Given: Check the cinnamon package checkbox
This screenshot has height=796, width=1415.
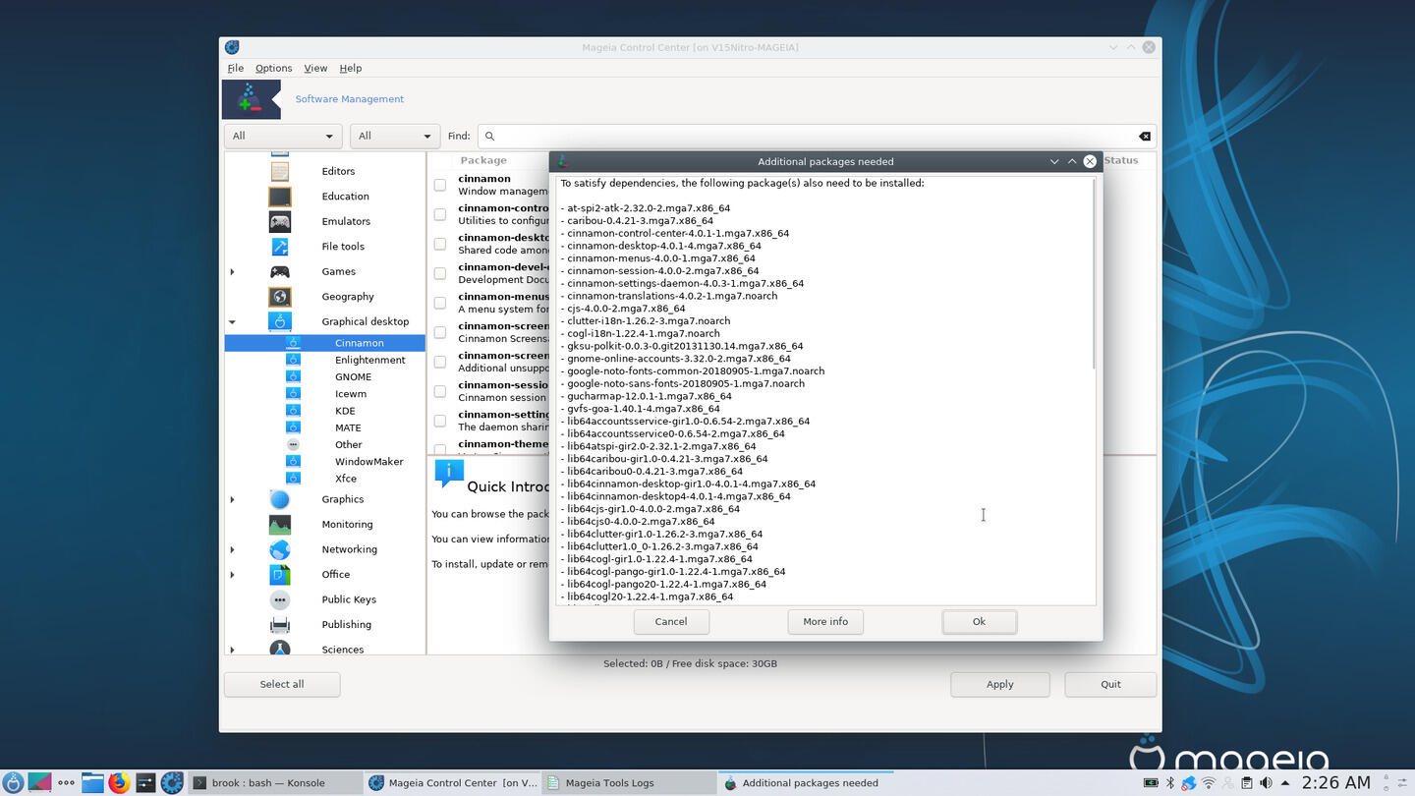Looking at the screenshot, I should 440,185.
